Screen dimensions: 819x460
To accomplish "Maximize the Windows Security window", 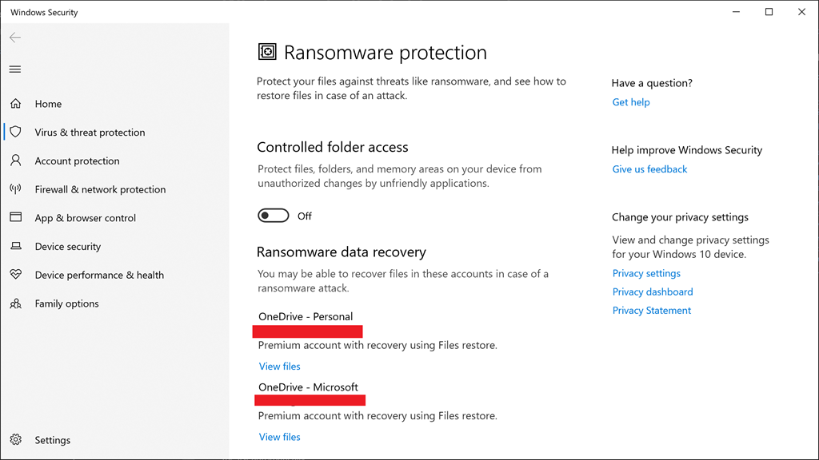I will tap(769, 12).
